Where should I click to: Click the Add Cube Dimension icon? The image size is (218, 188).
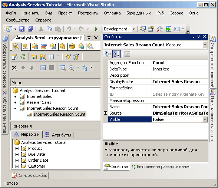pos(68,57)
